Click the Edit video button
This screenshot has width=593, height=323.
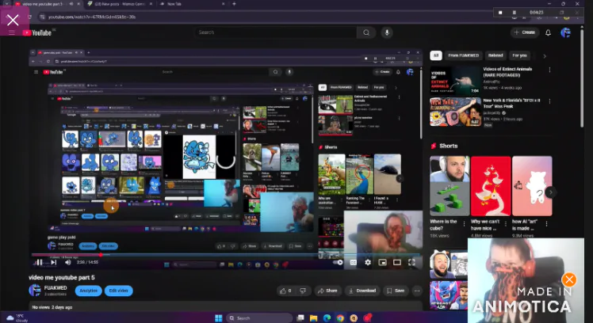tap(118, 291)
